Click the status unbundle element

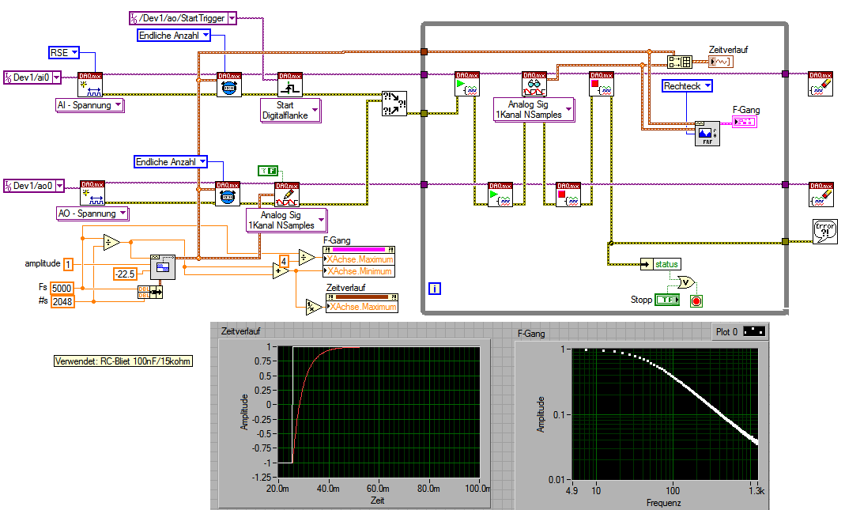[x=661, y=264]
